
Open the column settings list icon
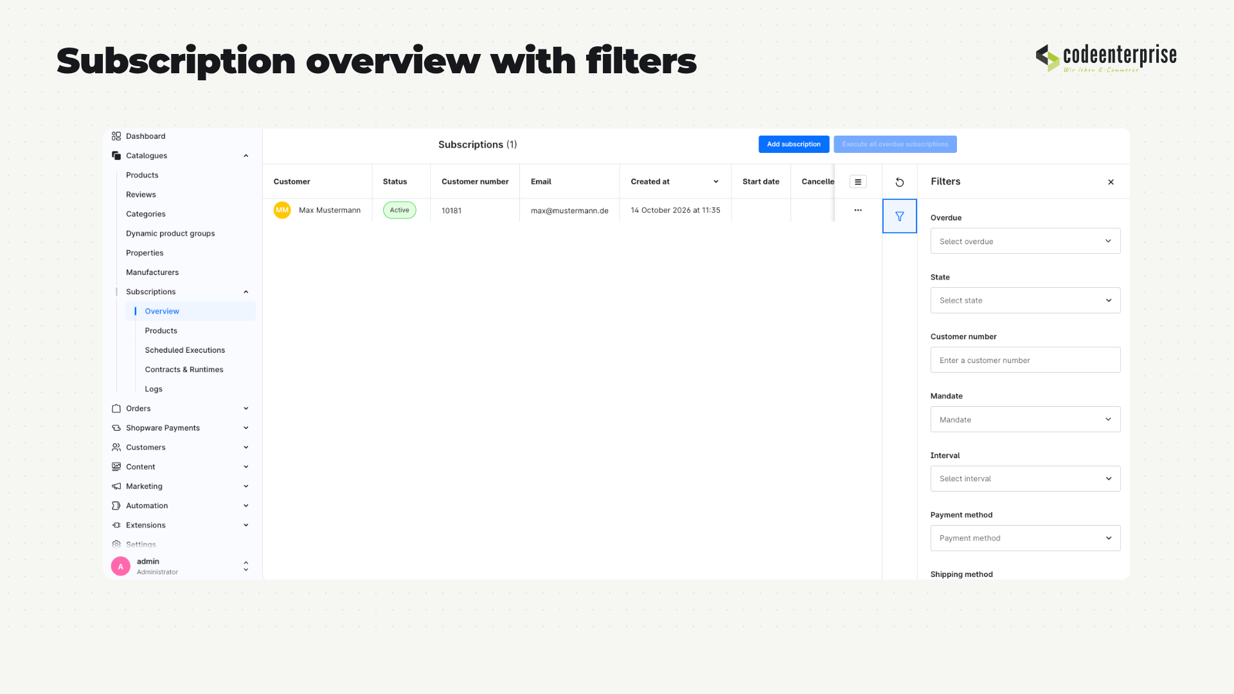(858, 182)
